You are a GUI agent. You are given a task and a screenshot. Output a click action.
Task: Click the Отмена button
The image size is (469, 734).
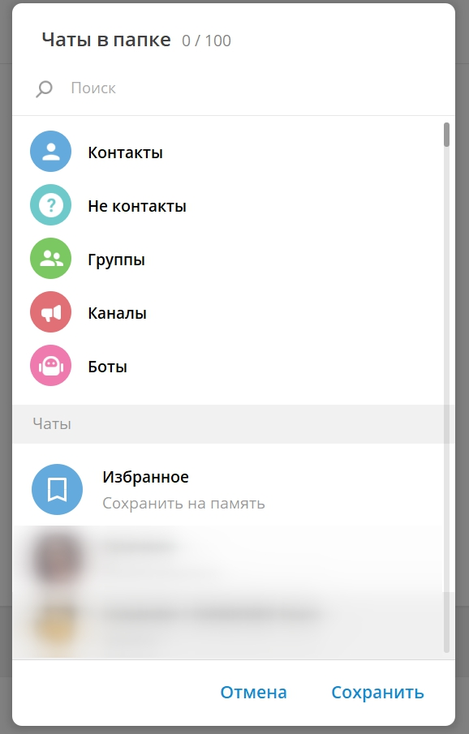pyautogui.click(x=253, y=693)
